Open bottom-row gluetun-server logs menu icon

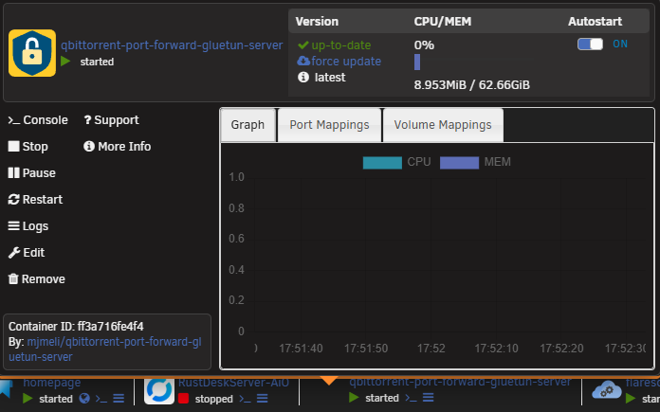pyautogui.click(x=428, y=397)
